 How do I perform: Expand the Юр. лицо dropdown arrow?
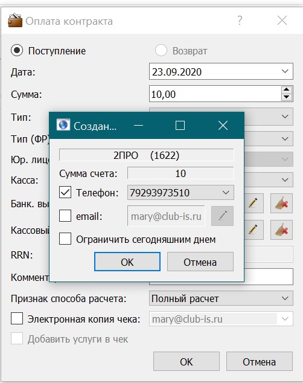285,159
